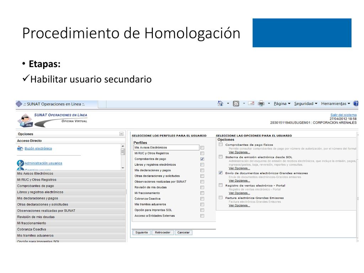Viewport: 364px width, 273px height.
Task: Check Registro de ventas electrónico - Portal
Action: point(220,185)
